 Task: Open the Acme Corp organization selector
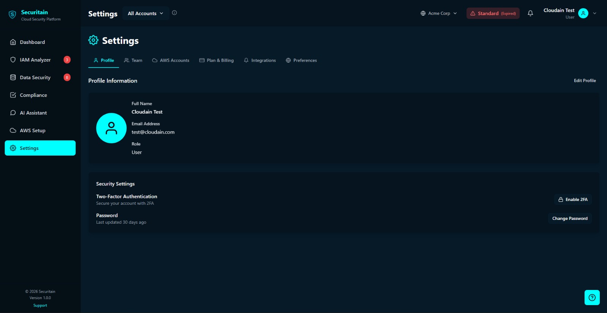click(439, 13)
